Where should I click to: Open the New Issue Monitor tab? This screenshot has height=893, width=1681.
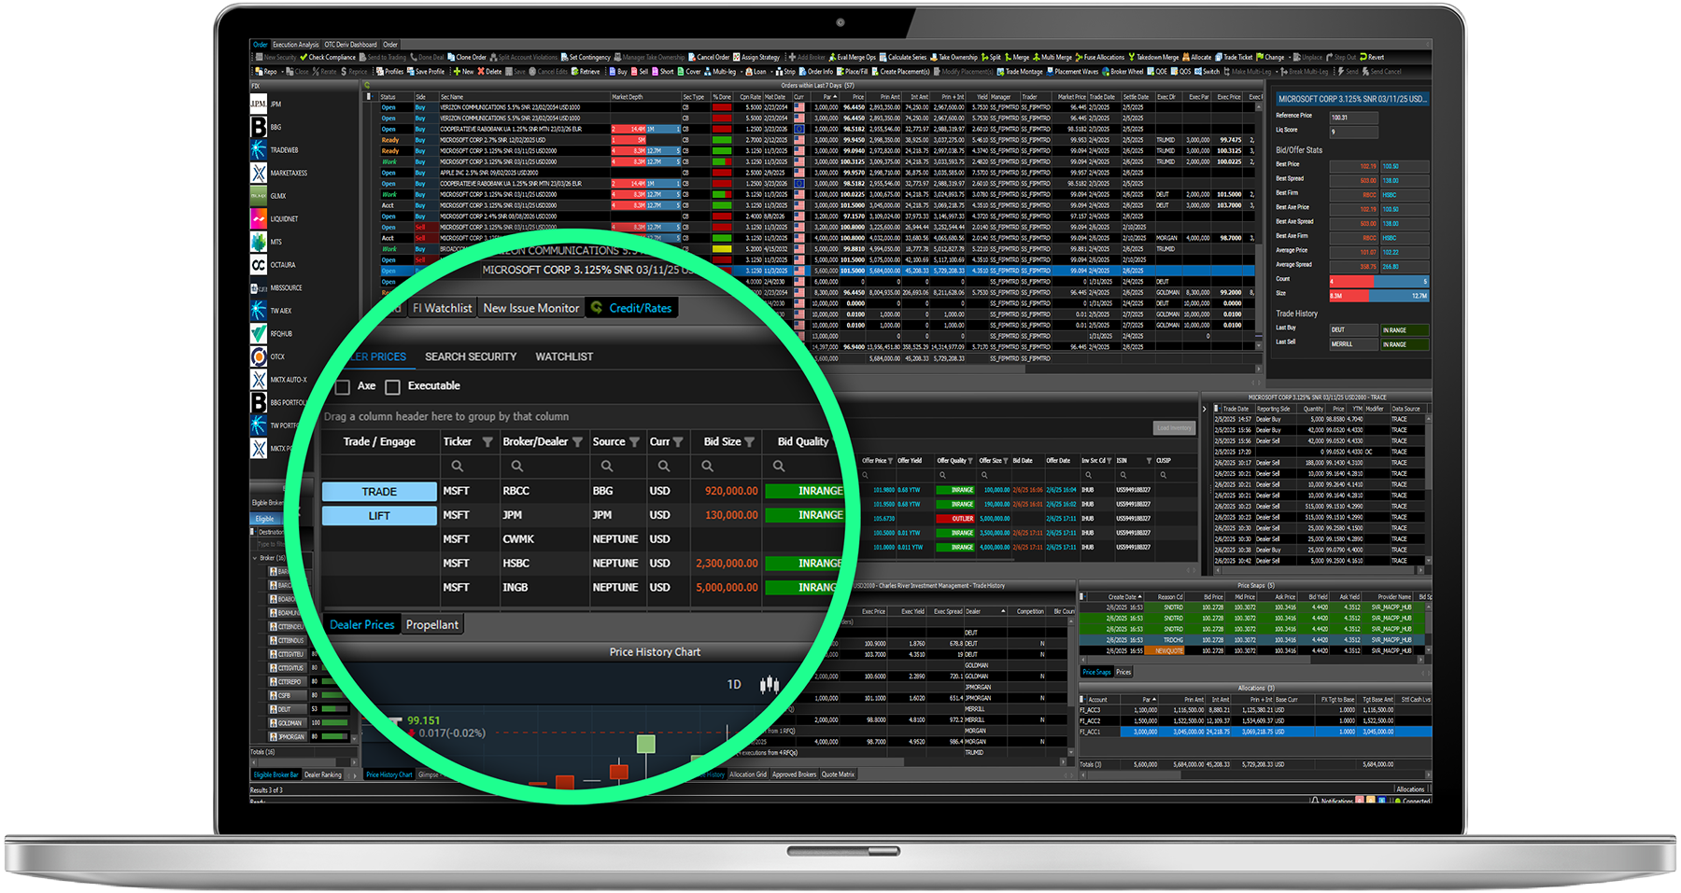[x=530, y=308]
